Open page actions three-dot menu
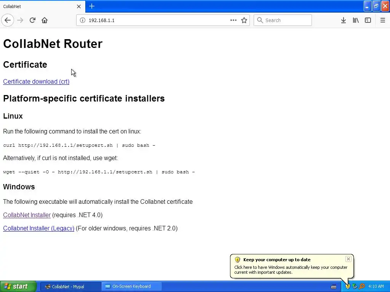Screen dimensions: 390x292 [x=233, y=20]
